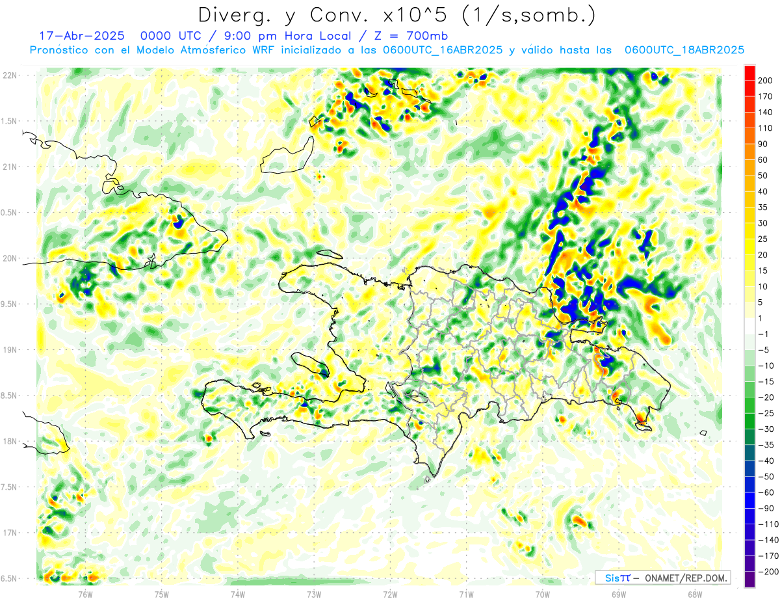Click the 76W longitude label
This screenshot has height=603, width=780.
(85, 594)
